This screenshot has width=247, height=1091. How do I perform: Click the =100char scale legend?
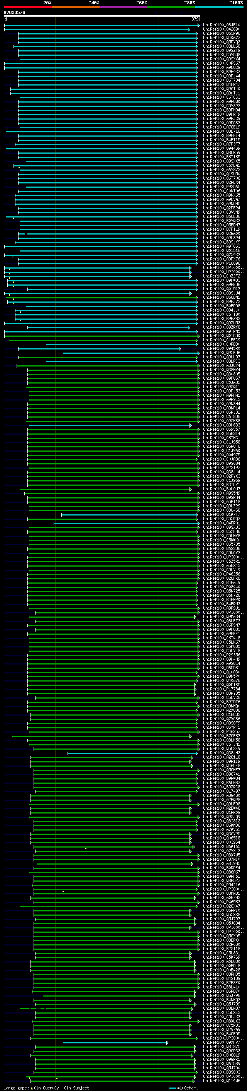[x=183, y=1088]
